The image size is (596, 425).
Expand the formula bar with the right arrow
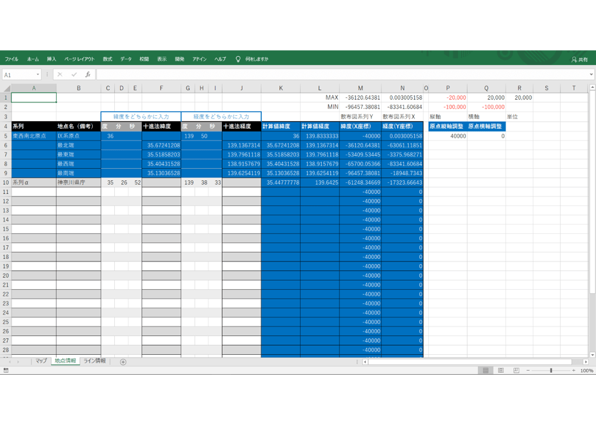(x=591, y=75)
